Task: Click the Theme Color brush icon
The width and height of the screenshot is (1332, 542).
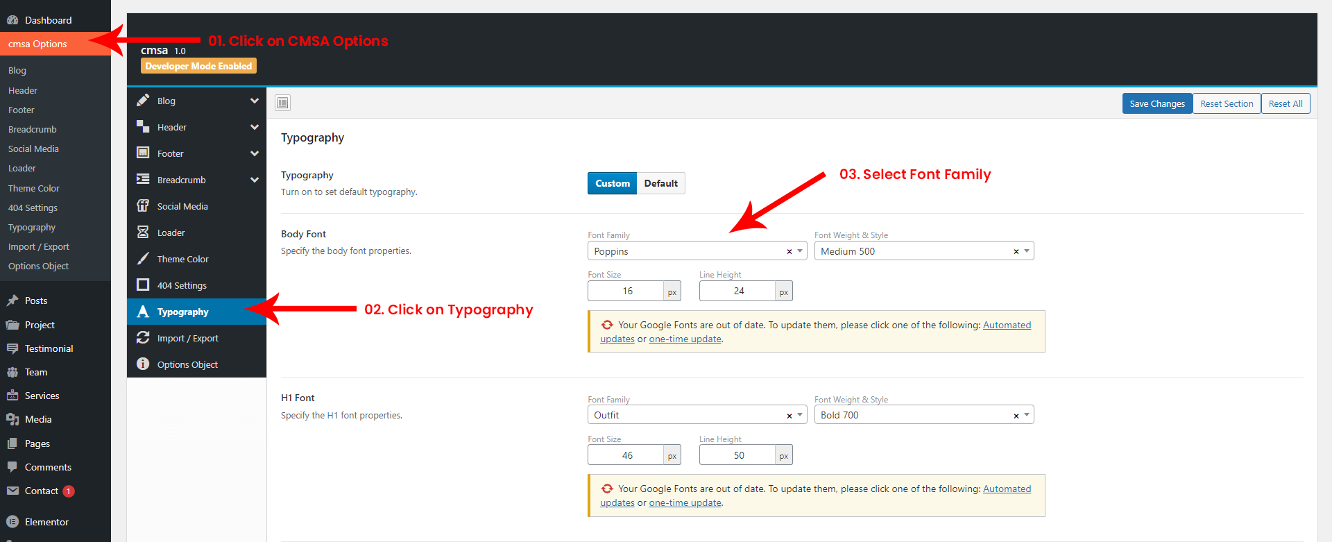Action: pos(143,259)
